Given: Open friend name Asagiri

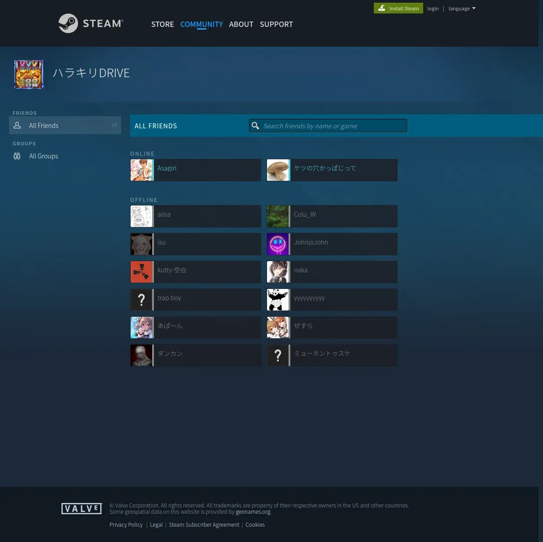Looking at the screenshot, I should coord(167,168).
